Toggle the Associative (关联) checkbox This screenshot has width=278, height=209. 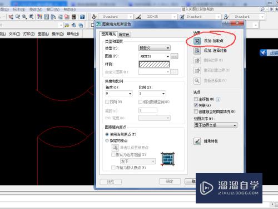(x=196, y=105)
